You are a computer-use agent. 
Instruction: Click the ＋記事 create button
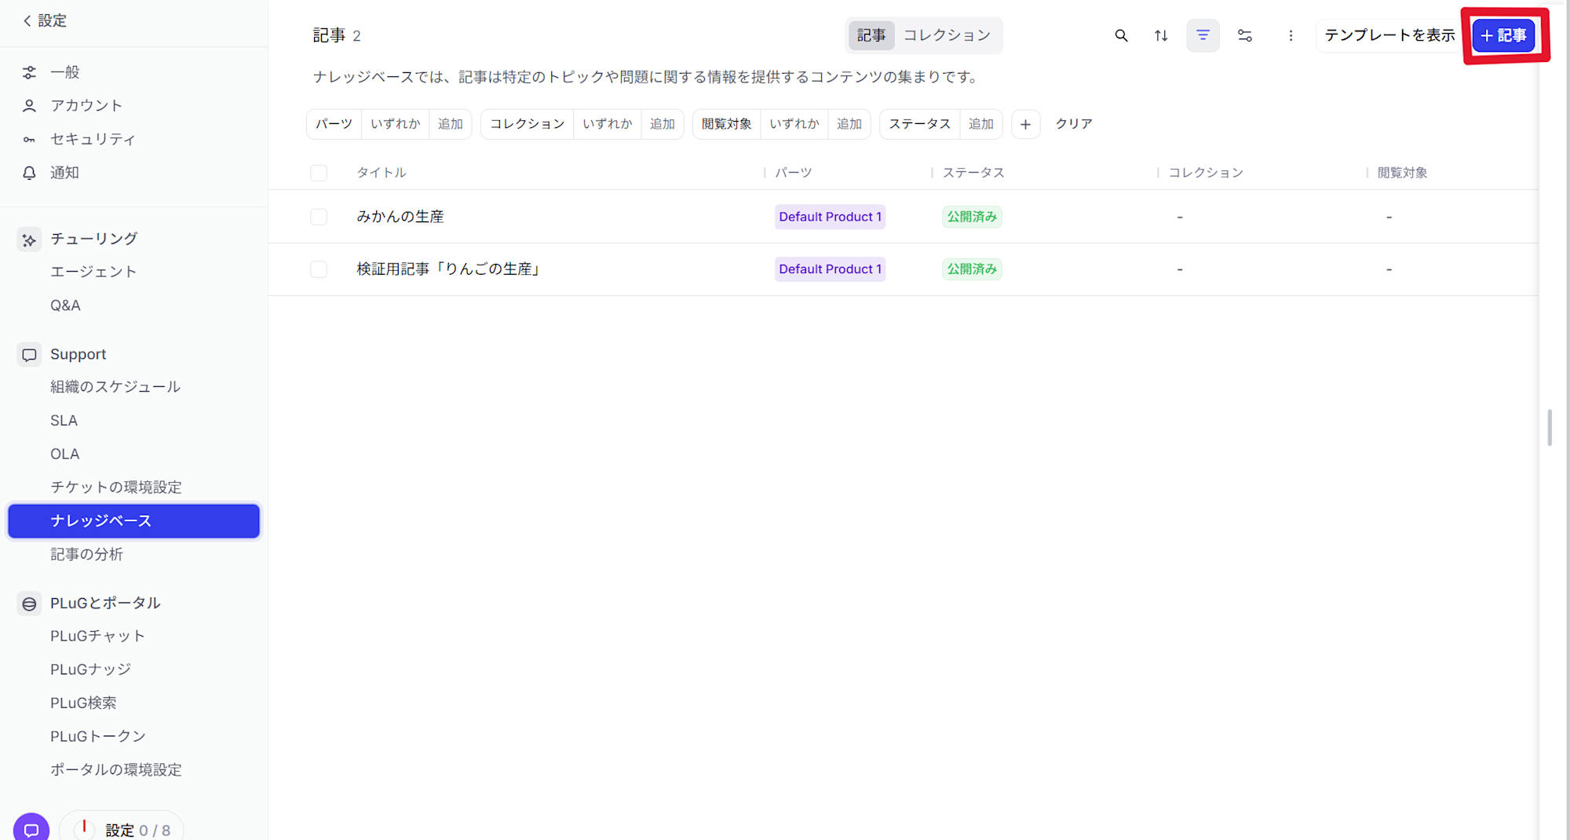(x=1503, y=35)
